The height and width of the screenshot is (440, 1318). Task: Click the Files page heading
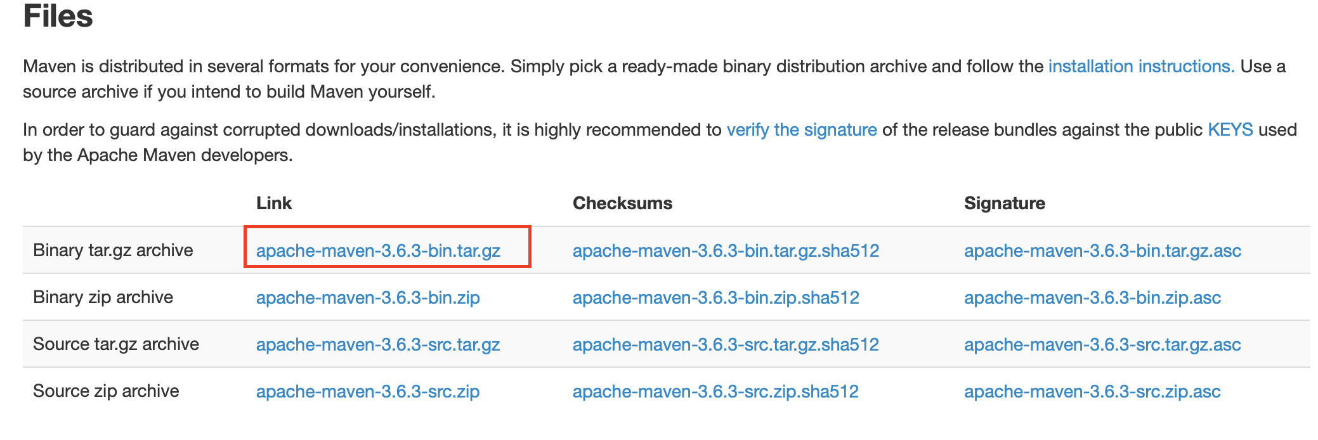57,16
